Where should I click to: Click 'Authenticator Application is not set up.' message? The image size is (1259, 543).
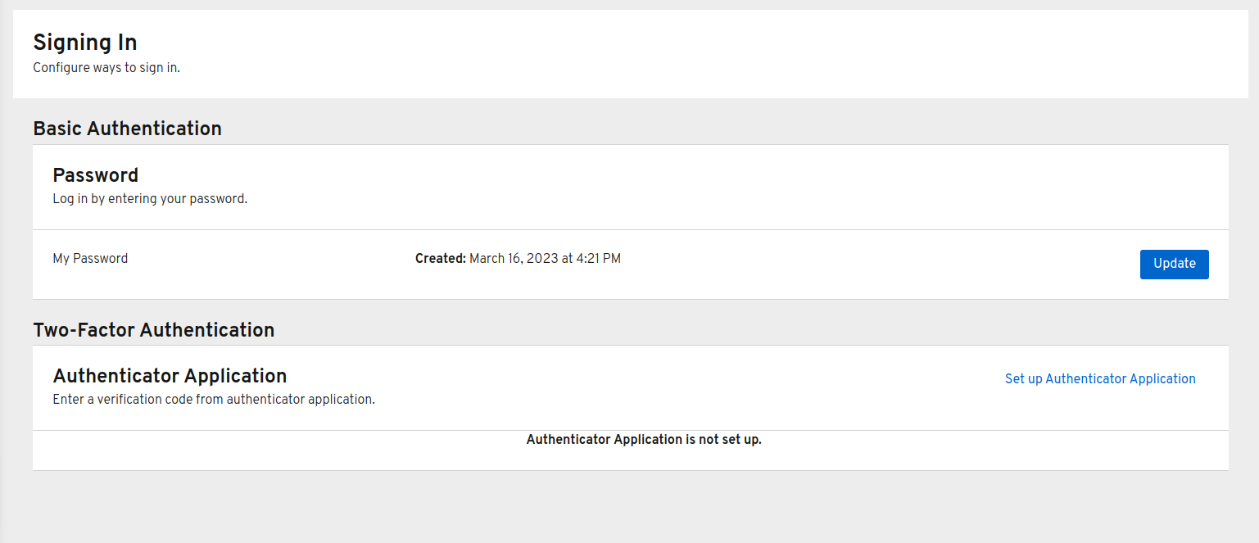tap(644, 440)
